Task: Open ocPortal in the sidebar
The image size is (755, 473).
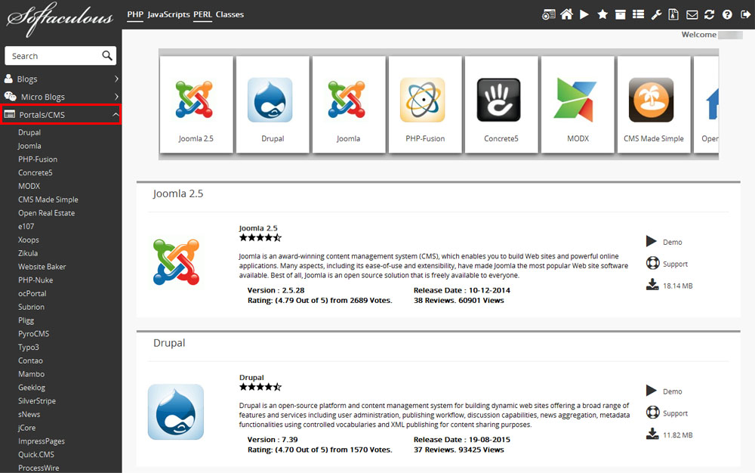Action: pyautogui.click(x=32, y=294)
